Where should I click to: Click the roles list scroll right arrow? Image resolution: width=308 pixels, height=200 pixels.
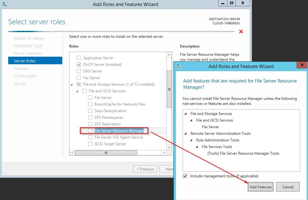164,152
